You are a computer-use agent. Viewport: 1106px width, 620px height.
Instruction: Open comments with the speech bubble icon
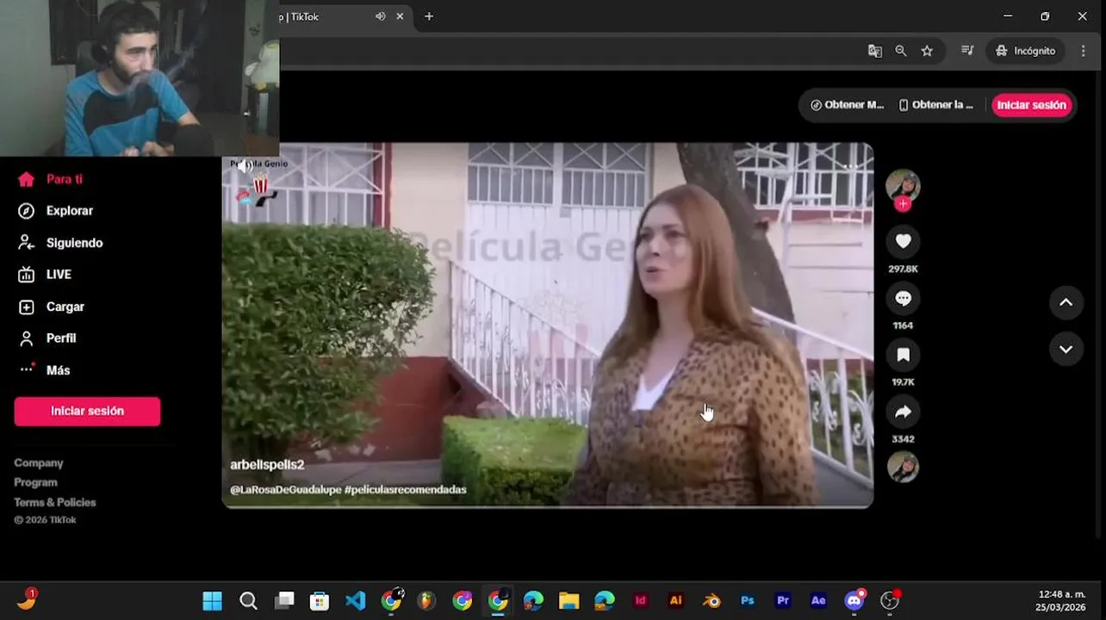[x=903, y=298]
